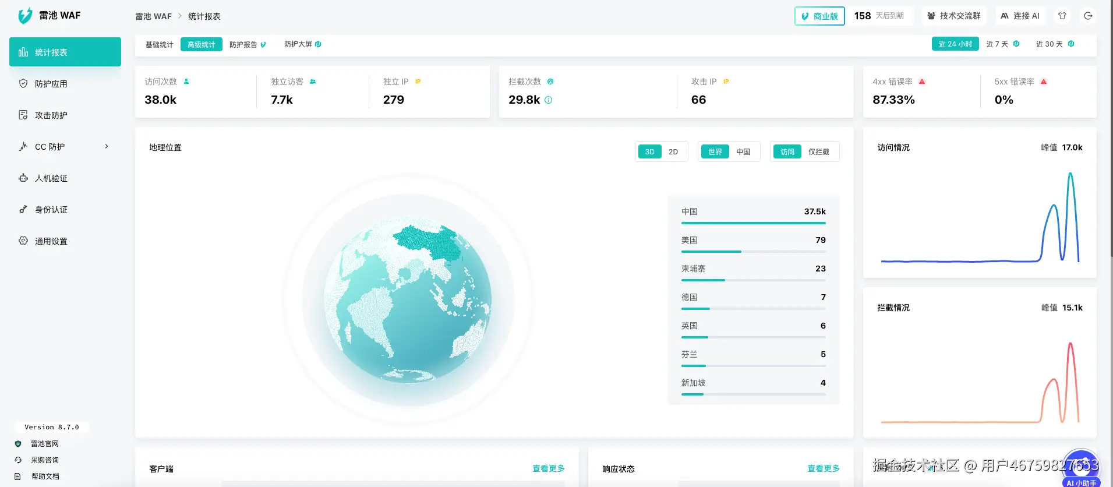Click the 攻击防护 icon in the sidebar
This screenshot has height=487, width=1113.
tap(23, 115)
